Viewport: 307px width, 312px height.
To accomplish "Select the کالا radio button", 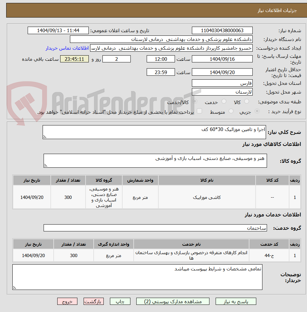I will (x=247, y=101).
